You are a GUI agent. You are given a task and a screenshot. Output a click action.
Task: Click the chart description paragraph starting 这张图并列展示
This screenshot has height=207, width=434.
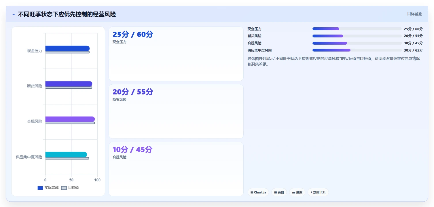(x=334, y=61)
